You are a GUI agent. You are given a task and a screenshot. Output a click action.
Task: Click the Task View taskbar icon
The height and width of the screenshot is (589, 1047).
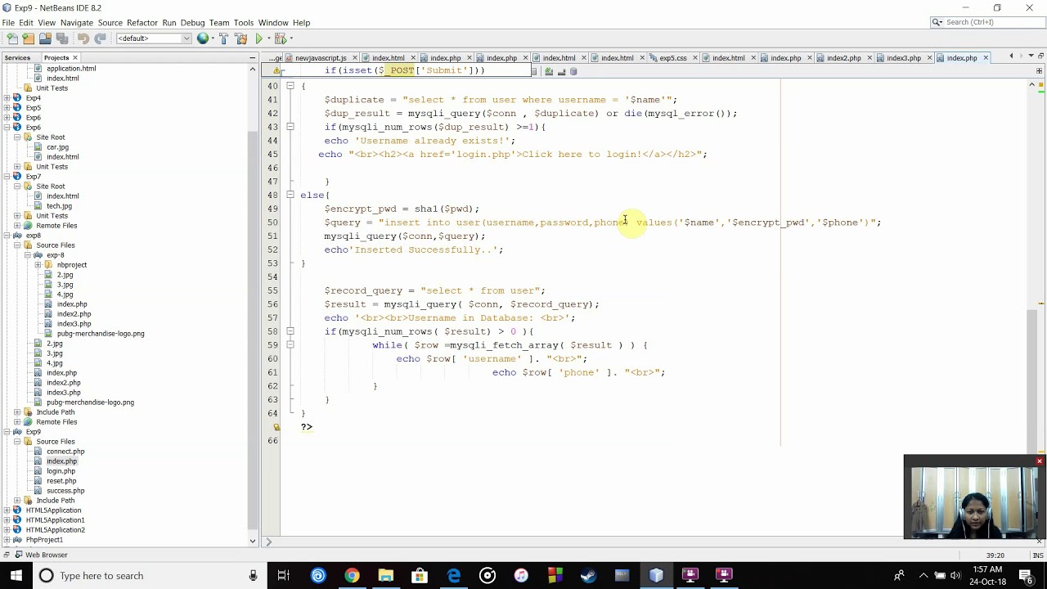(x=283, y=575)
